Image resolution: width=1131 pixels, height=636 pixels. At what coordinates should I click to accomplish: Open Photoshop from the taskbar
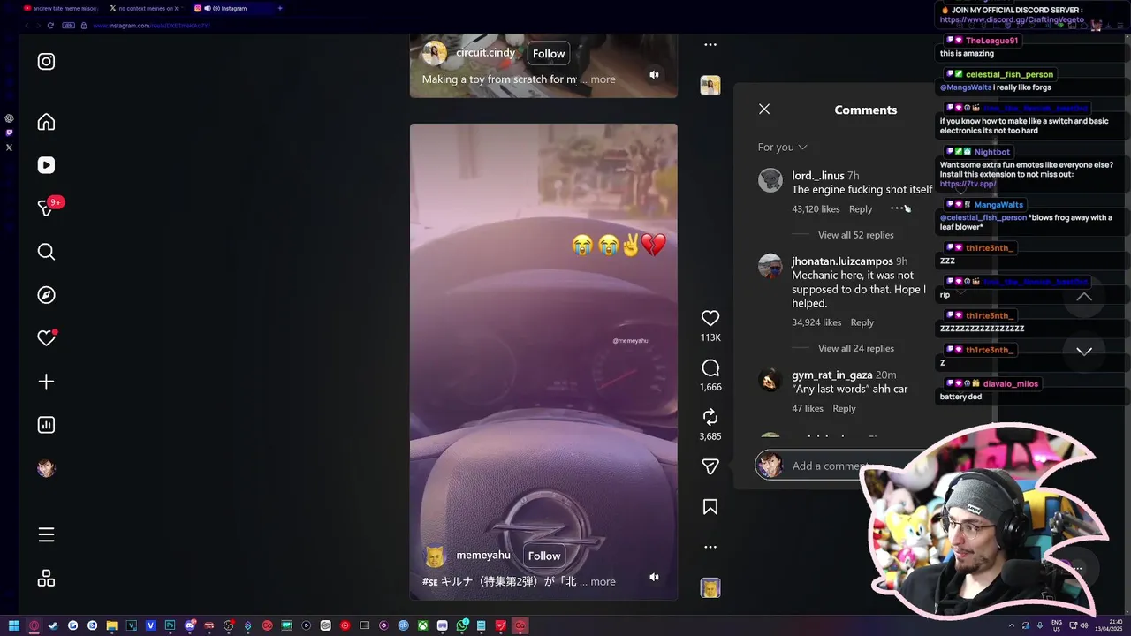click(x=170, y=625)
